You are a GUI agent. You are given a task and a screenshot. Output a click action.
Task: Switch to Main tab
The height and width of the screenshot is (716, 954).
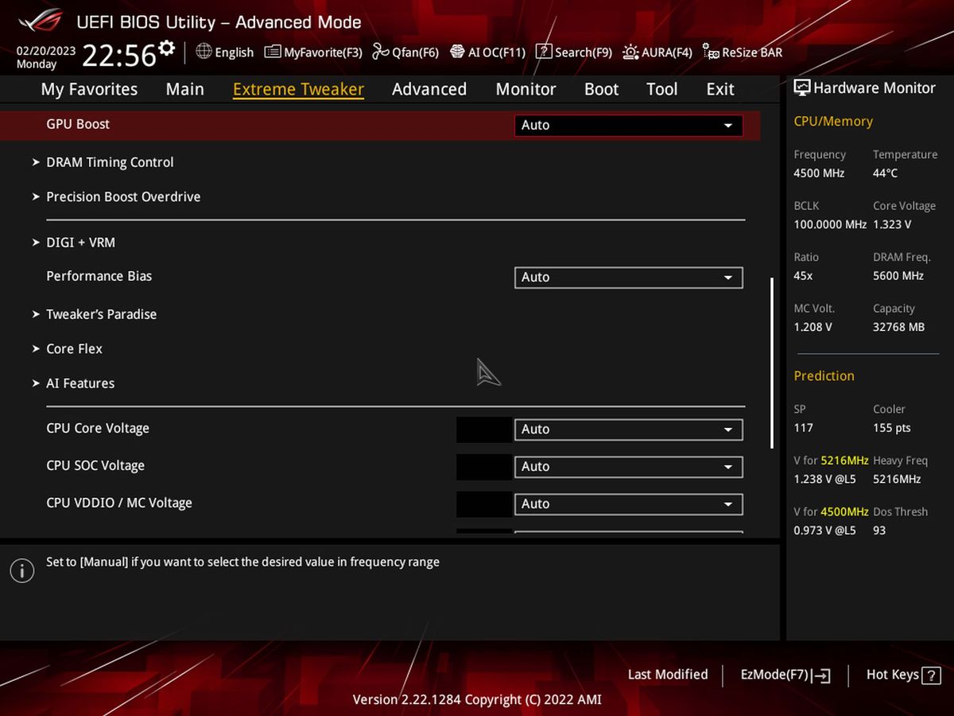coord(184,89)
